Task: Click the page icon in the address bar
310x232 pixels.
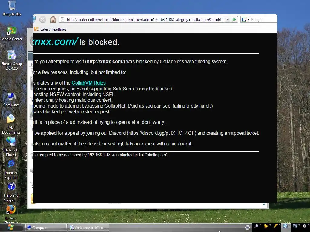Action: coord(62,20)
